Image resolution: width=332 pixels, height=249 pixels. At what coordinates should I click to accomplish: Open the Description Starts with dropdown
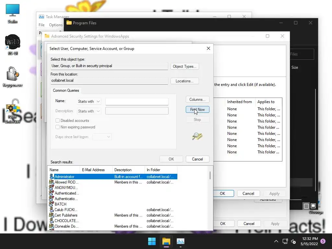[x=89, y=111]
